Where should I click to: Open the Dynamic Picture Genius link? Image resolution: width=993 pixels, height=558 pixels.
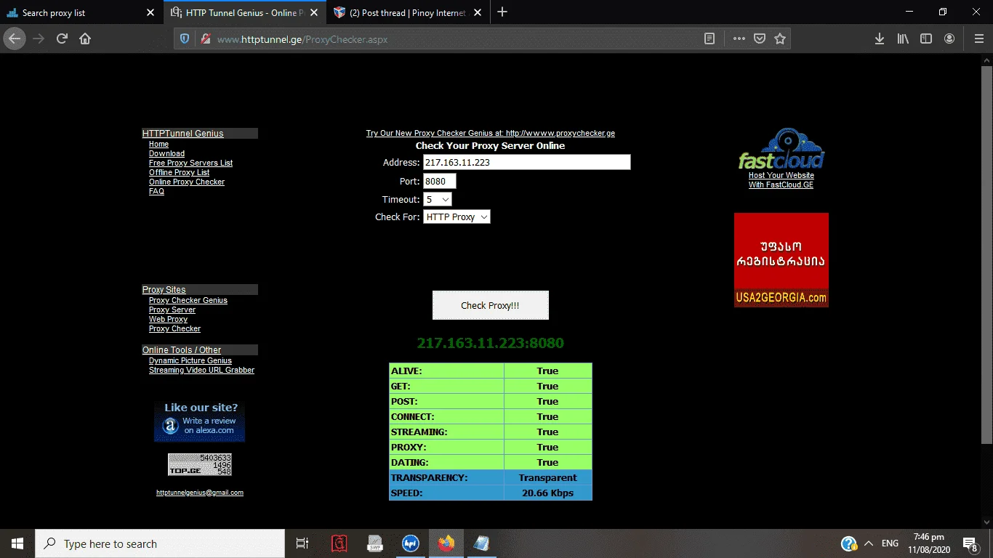coord(190,361)
